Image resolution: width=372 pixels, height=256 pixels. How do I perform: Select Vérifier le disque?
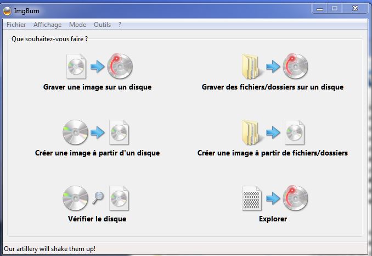pyautogui.click(x=97, y=219)
